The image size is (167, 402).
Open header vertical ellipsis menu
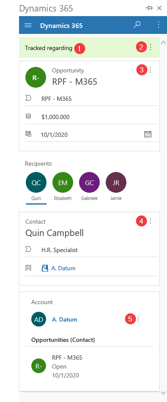pyautogui.click(x=159, y=25)
